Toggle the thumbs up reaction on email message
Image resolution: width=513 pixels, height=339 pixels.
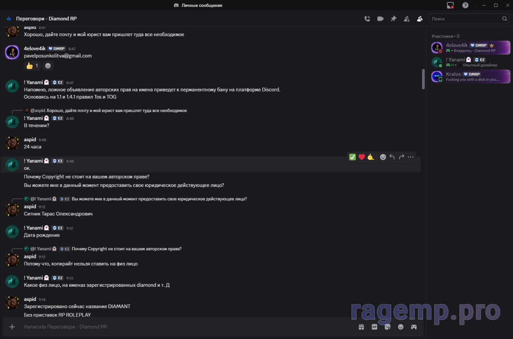point(32,65)
